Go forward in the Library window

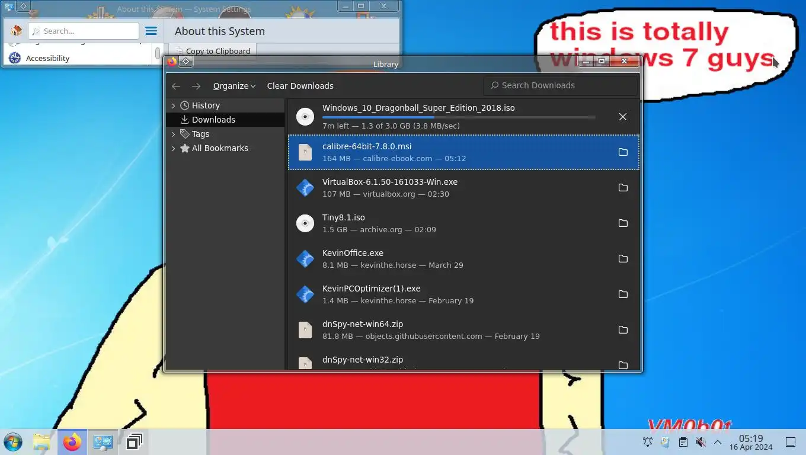(x=196, y=86)
